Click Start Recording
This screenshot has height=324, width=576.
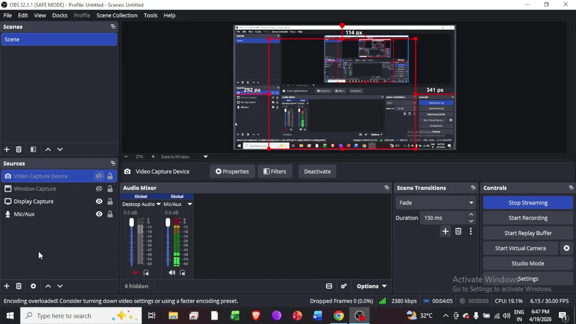click(528, 218)
